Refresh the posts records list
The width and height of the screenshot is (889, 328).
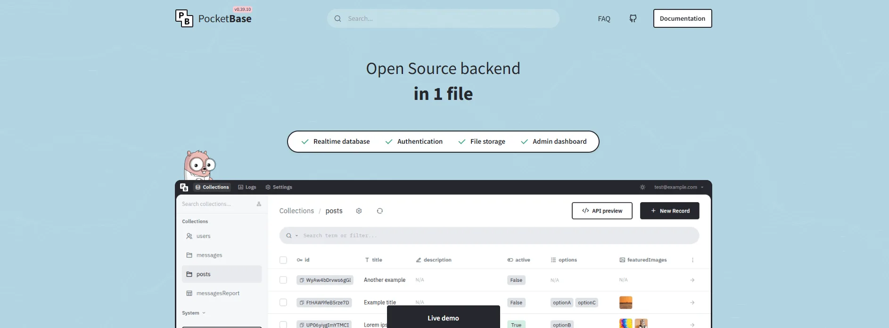point(379,211)
